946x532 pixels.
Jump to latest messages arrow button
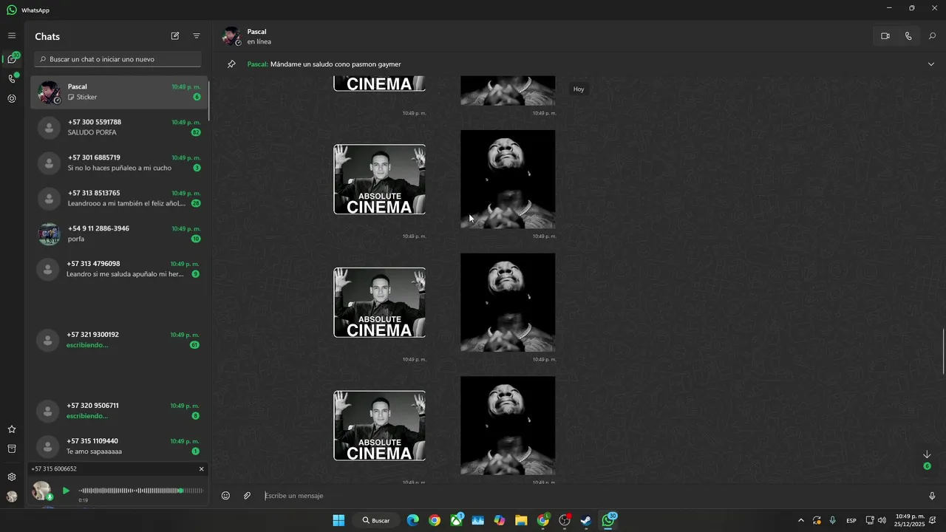[927, 454]
